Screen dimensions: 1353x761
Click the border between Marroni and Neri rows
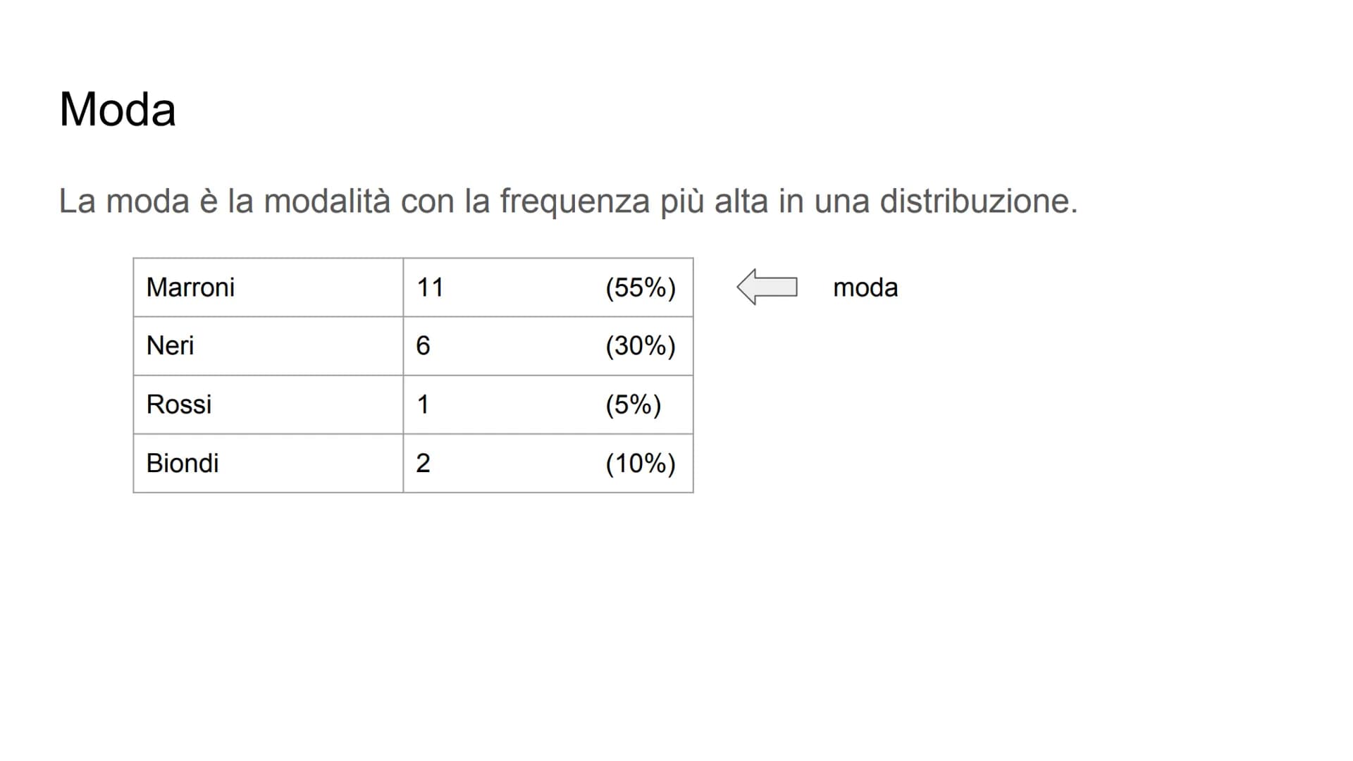(x=413, y=316)
